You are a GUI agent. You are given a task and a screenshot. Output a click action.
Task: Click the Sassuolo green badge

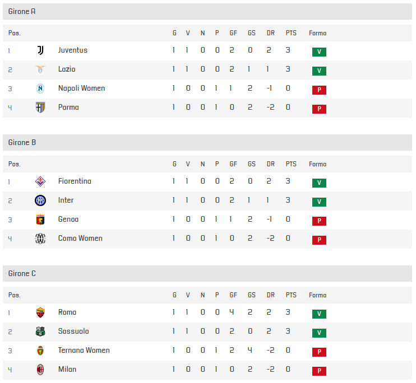click(x=40, y=331)
